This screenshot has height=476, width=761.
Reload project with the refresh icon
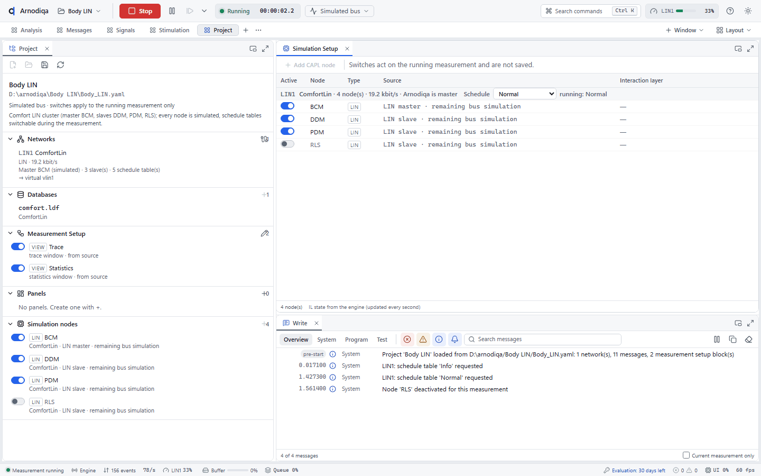click(60, 65)
